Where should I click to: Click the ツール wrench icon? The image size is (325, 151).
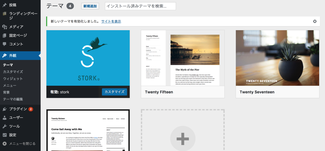pyautogui.click(x=5, y=126)
